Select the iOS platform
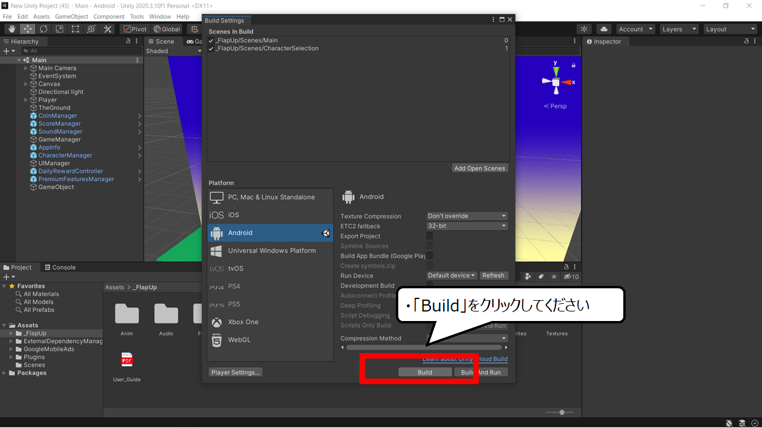762x428 pixels. (270, 215)
